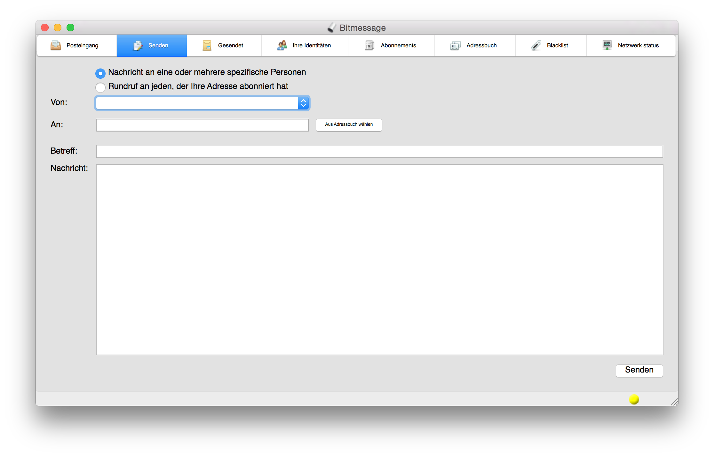Image resolution: width=714 pixels, height=457 pixels.
Task: Click the Blacklist marker icon
Action: [536, 45]
